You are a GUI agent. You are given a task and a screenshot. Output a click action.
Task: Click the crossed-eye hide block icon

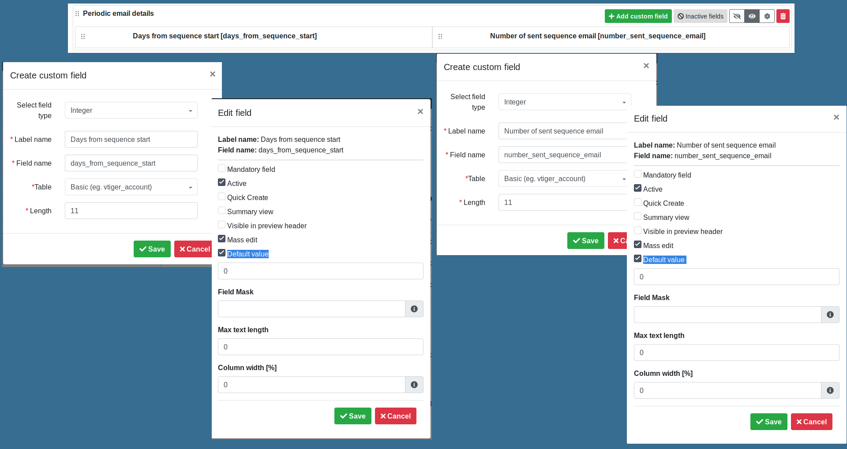point(737,16)
